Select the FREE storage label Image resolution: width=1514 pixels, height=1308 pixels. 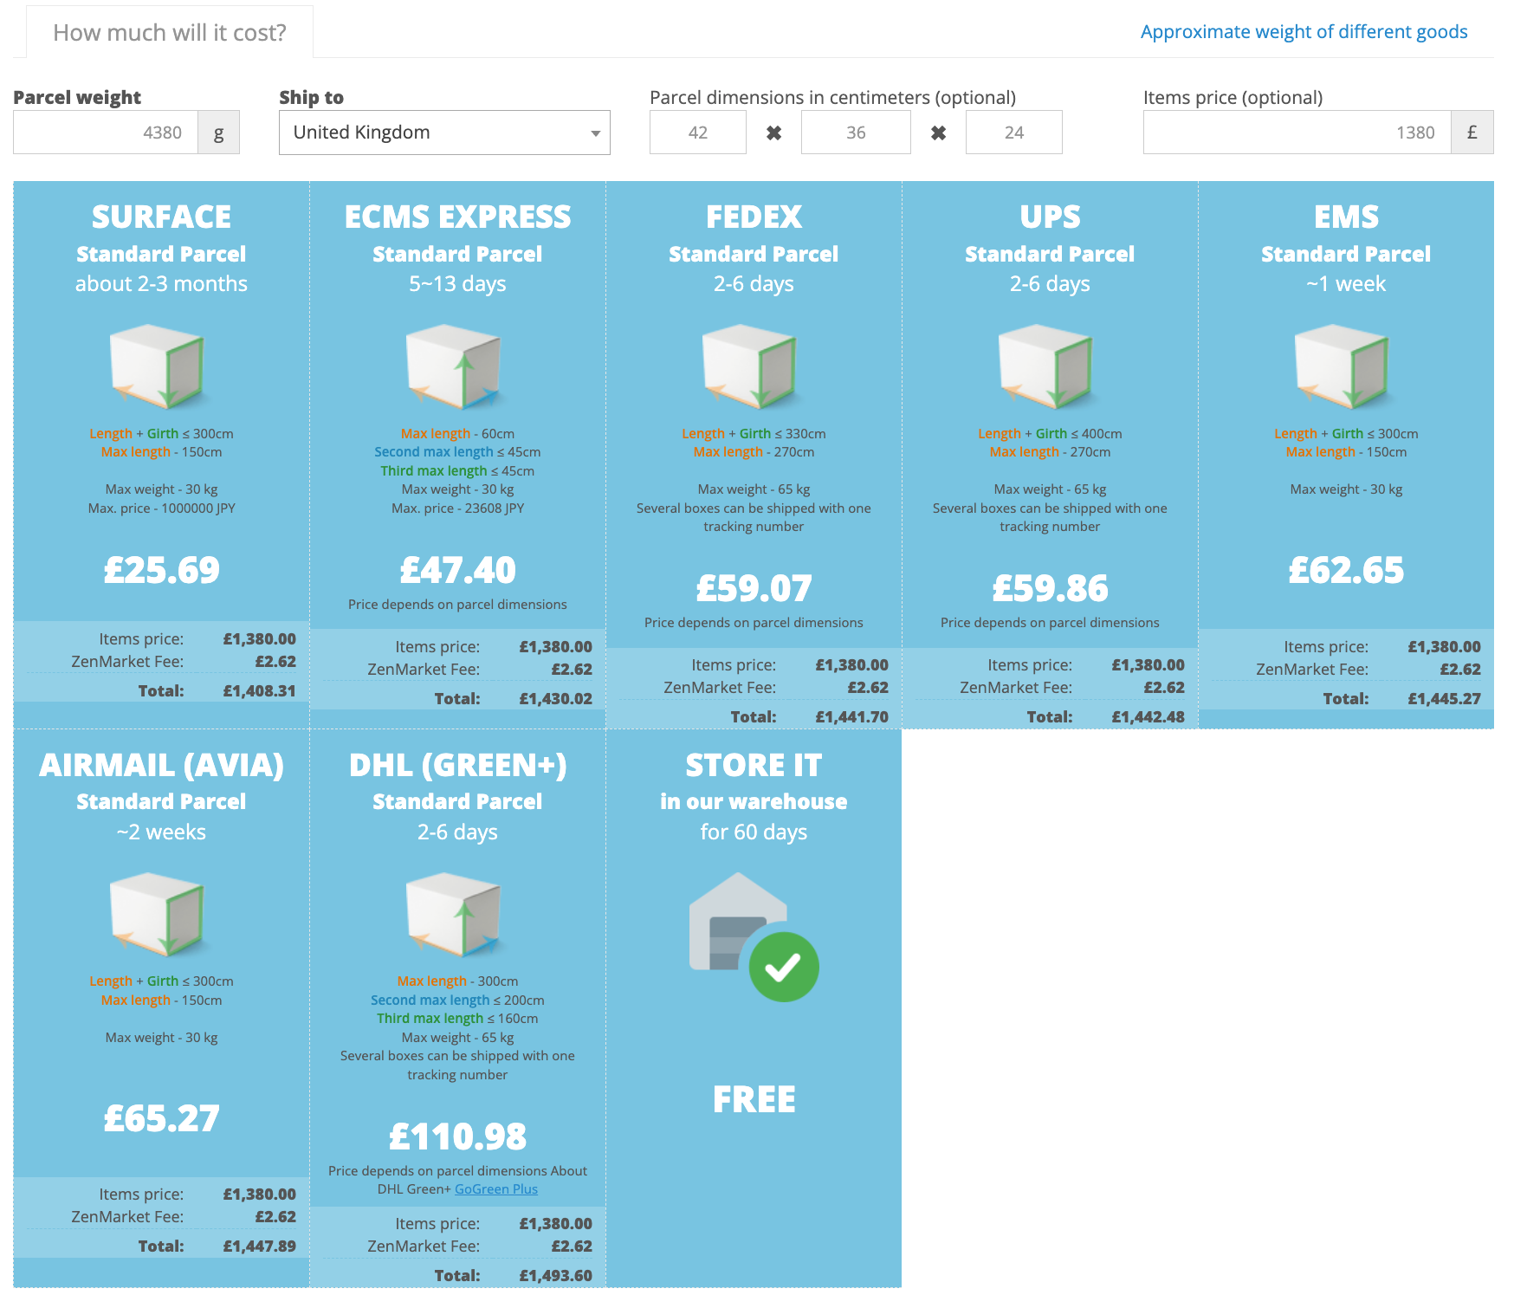(x=754, y=1099)
